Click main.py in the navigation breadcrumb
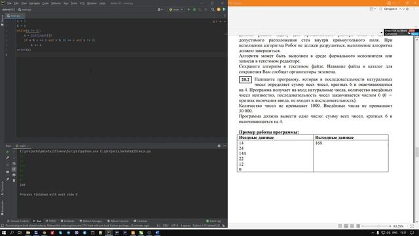This screenshot has height=236, width=419. [x=25, y=9]
